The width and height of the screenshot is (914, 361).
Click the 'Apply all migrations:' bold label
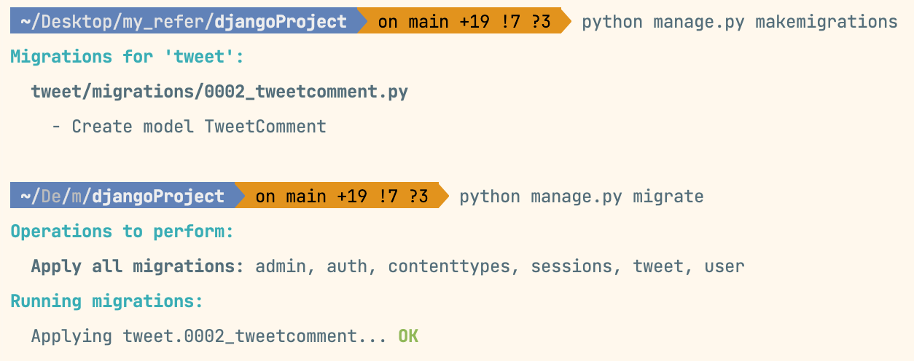[x=137, y=266]
